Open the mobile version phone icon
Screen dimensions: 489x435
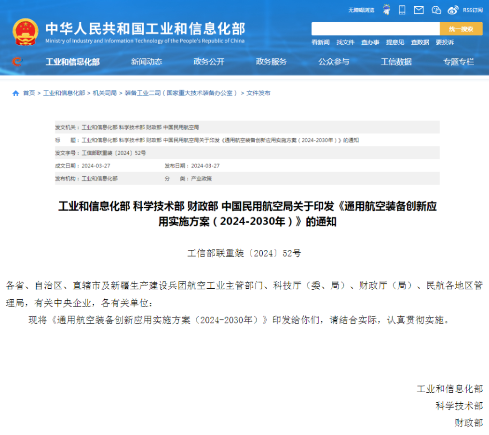tap(402, 10)
